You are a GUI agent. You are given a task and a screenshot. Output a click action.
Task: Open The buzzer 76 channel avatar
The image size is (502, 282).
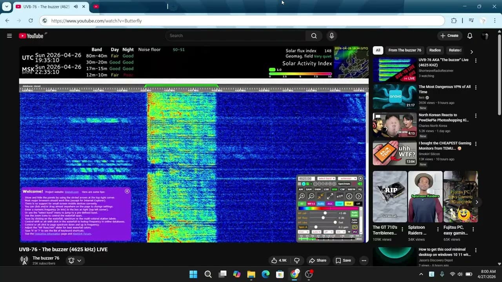[24, 260]
